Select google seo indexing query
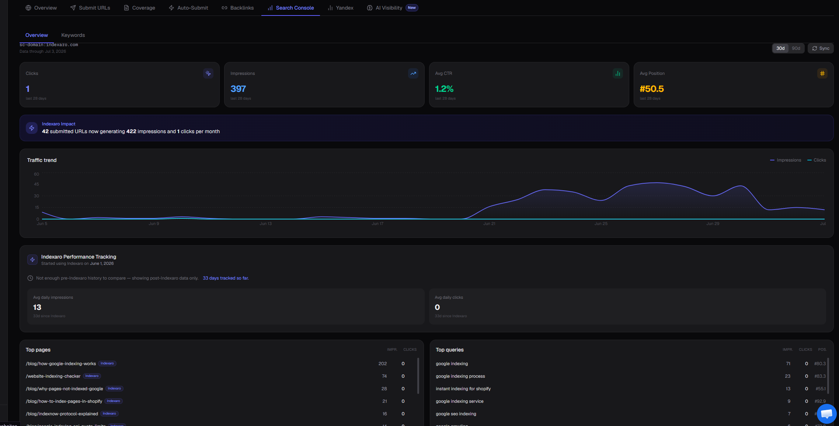 [630, 414]
